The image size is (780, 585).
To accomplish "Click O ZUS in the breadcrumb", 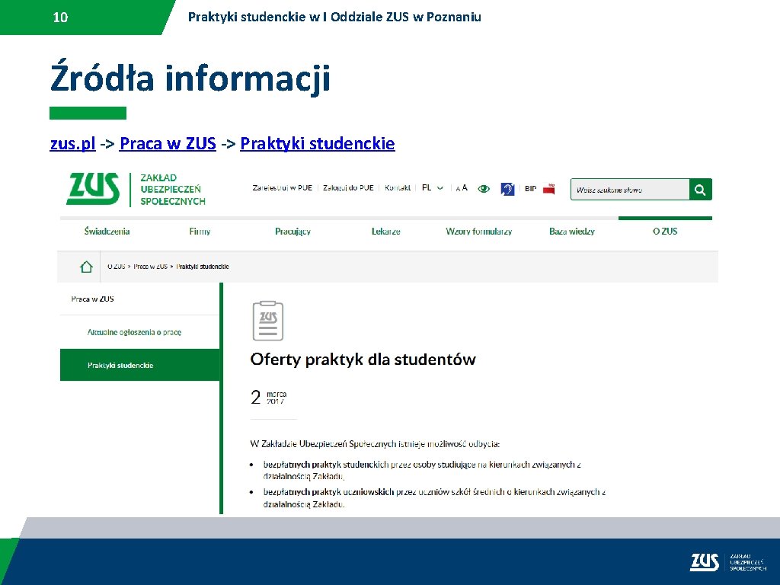I will (116, 267).
